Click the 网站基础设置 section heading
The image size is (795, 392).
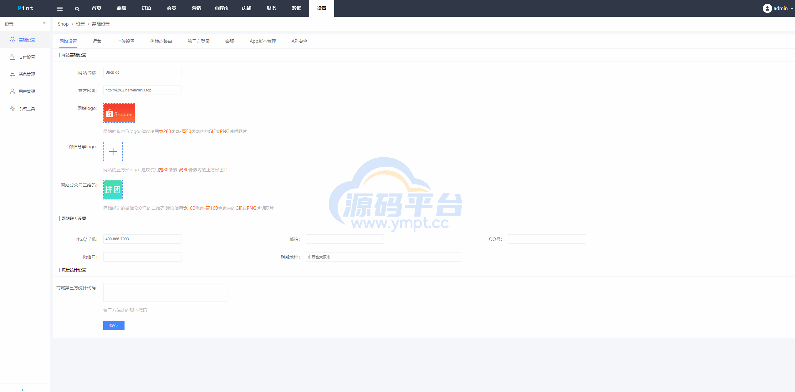pyautogui.click(x=74, y=55)
